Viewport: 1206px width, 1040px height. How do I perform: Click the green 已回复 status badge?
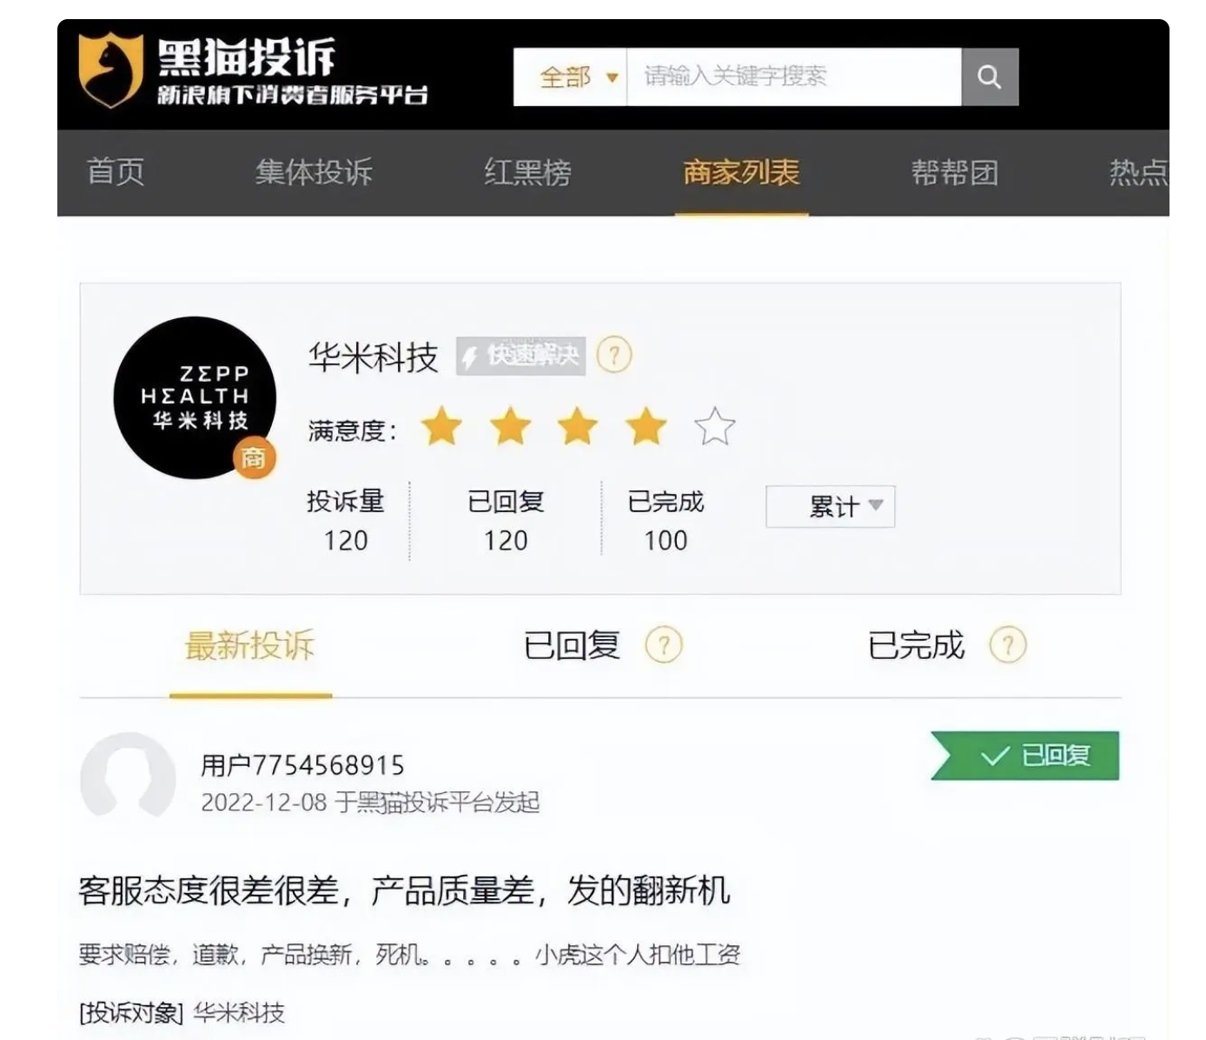click(1028, 756)
